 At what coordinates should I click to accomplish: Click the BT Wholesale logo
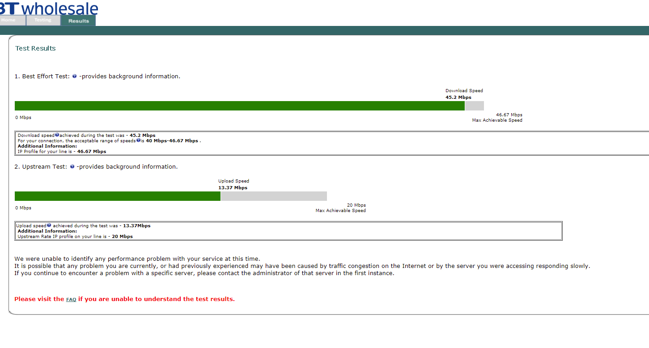click(x=48, y=8)
